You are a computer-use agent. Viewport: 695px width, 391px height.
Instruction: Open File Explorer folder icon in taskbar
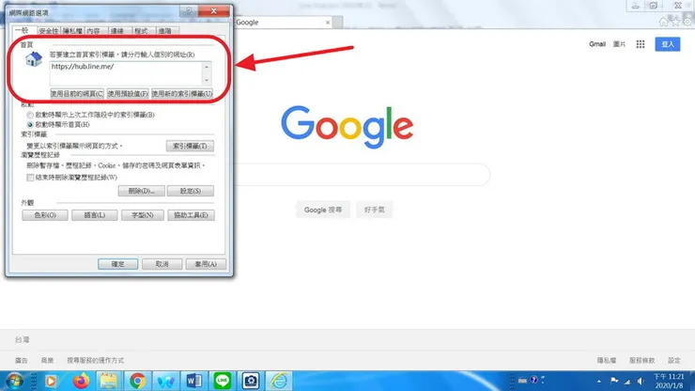pyautogui.click(x=109, y=381)
